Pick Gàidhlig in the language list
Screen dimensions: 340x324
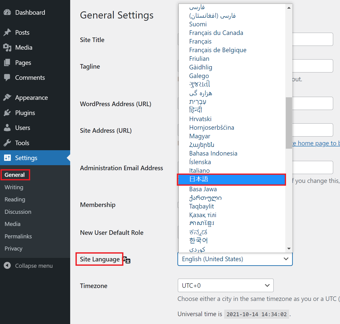pos(232,67)
